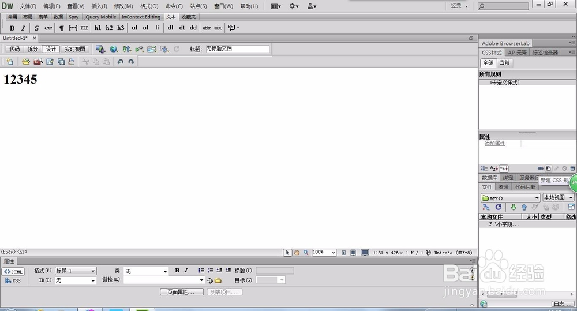Insert definition list dl icon
The image size is (577, 311).
click(170, 28)
